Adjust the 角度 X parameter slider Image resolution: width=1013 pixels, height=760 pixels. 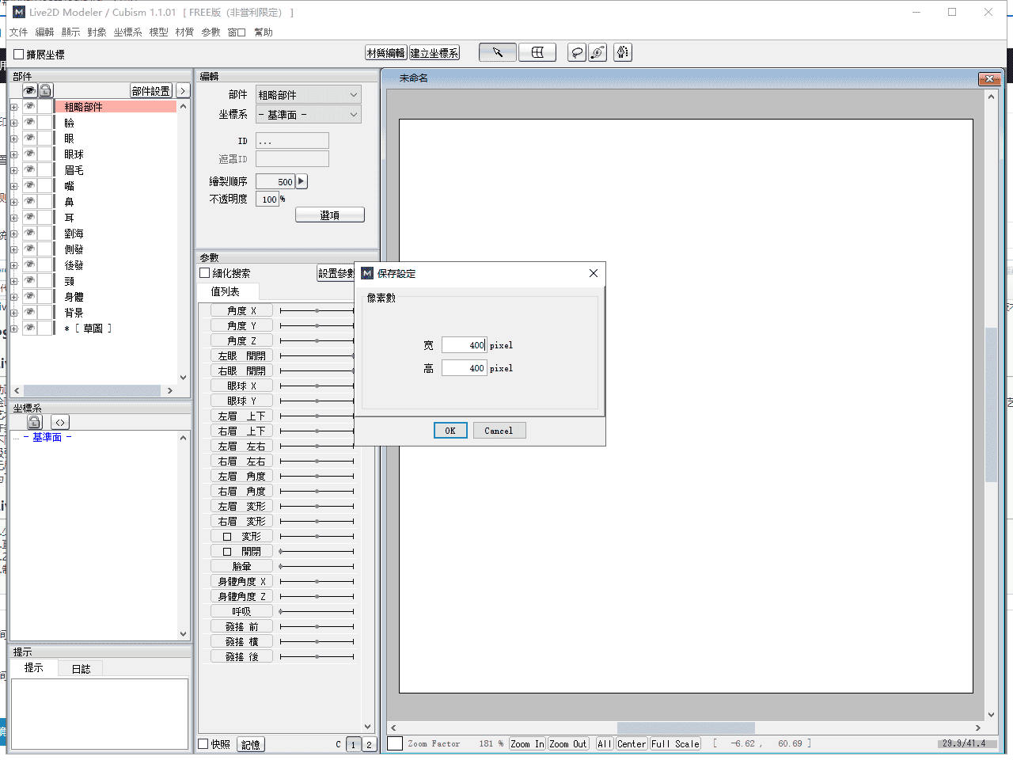pyautogui.click(x=317, y=311)
